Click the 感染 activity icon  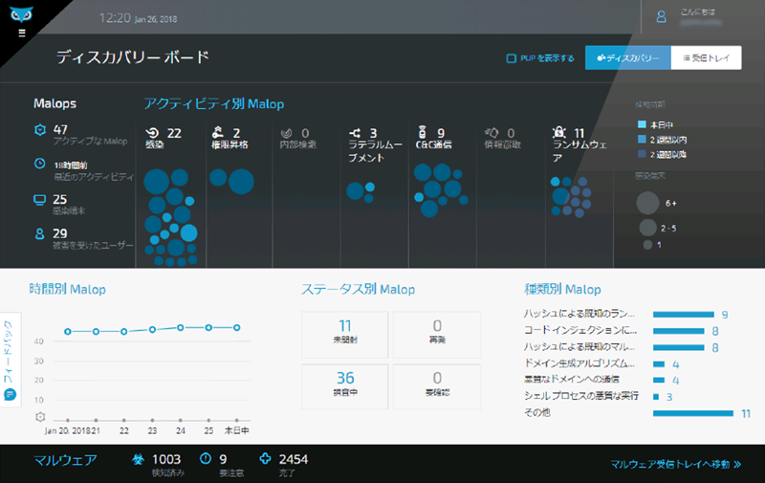[152, 133]
